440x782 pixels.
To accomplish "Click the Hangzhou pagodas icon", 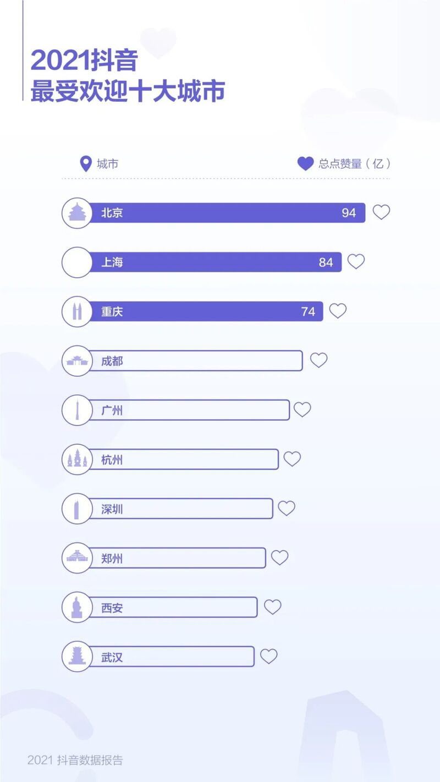I will click(x=77, y=459).
